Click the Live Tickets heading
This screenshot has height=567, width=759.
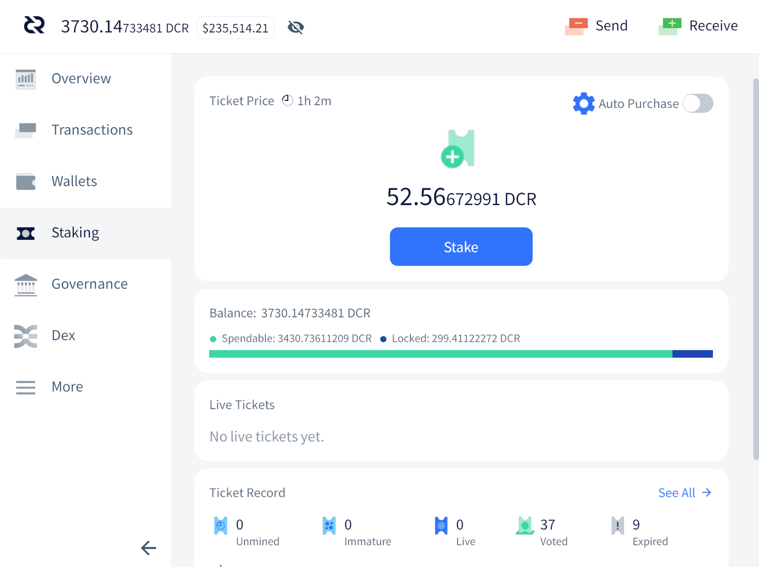pos(242,405)
